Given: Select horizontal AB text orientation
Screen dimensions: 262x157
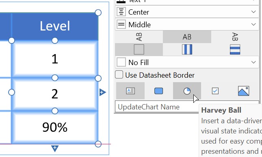Looking at the screenshot, I should click(x=187, y=37).
